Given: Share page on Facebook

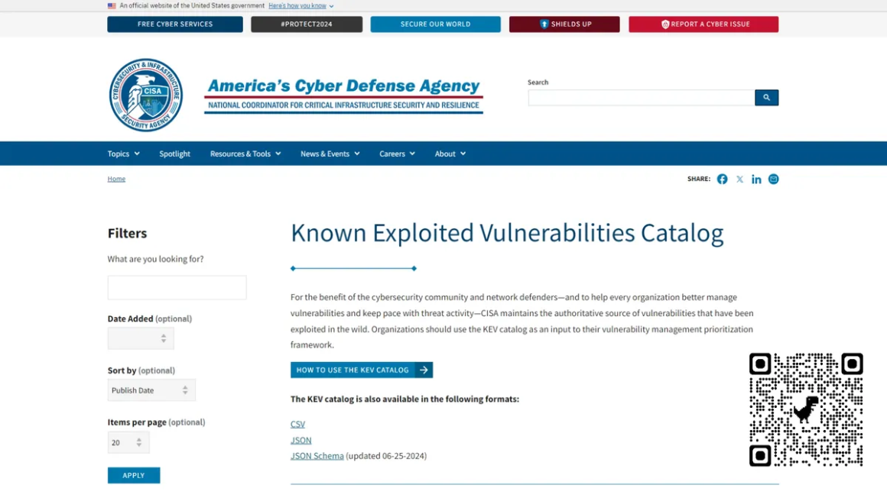Looking at the screenshot, I should point(723,179).
